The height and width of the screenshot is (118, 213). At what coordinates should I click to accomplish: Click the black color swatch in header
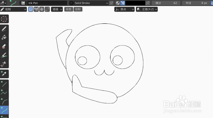tap(135, 3)
